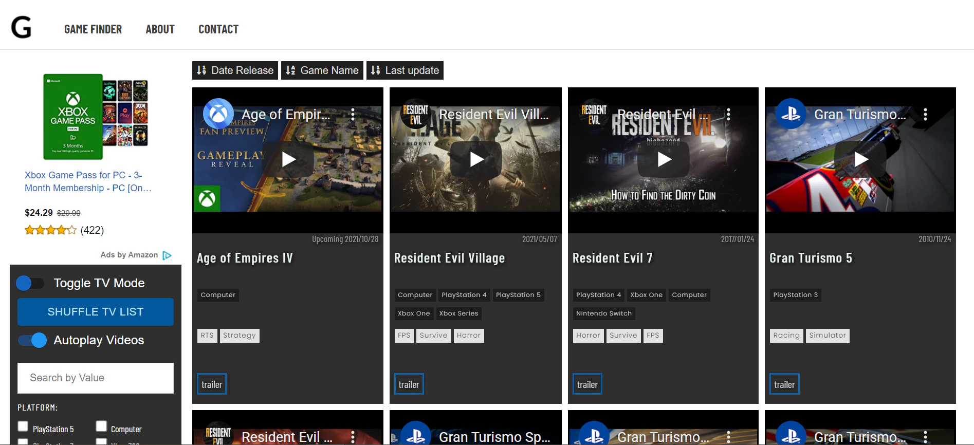Image resolution: width=974 pixels, height=445 pixels.
Task: Open the Gran Turismo 5 trailer
Action: 784,384
